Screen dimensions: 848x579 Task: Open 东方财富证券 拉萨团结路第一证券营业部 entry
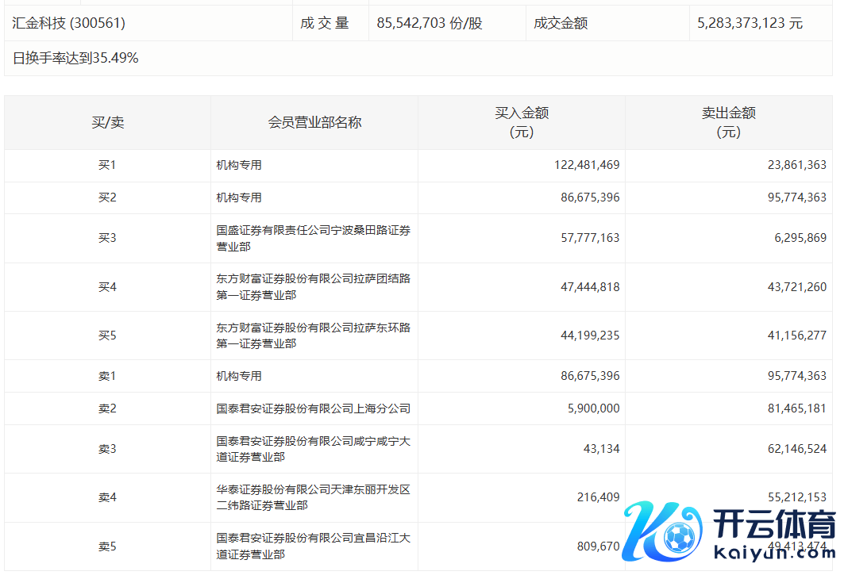313,286
